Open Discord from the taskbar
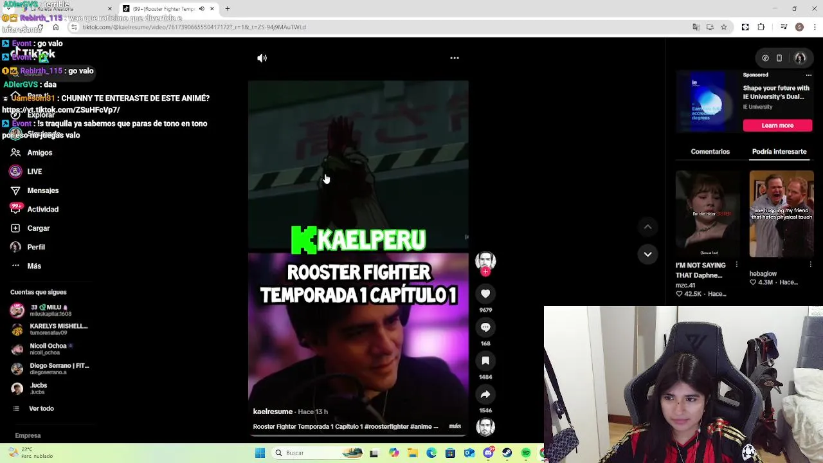 pos(488,453)
